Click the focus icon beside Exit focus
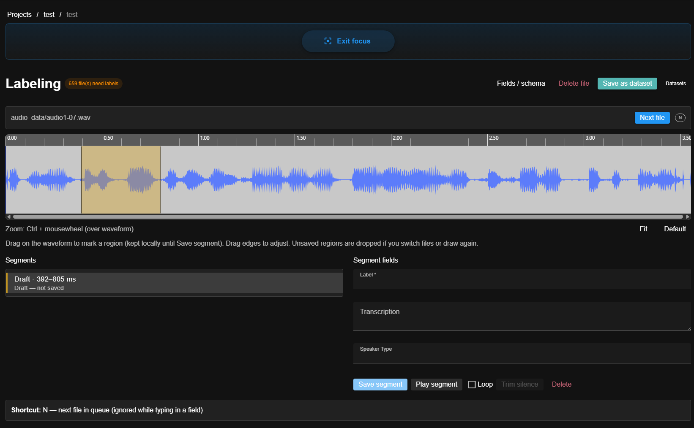The width and height of the screenshot is (694, 428). (328, 41)
